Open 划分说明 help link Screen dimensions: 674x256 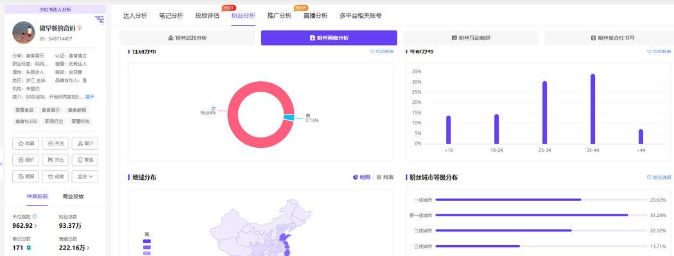tap(659, 177)
